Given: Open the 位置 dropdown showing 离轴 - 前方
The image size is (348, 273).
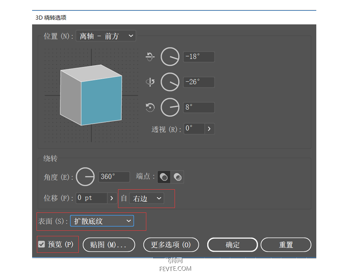Looking at the screenshot, I should pos(106,36).
